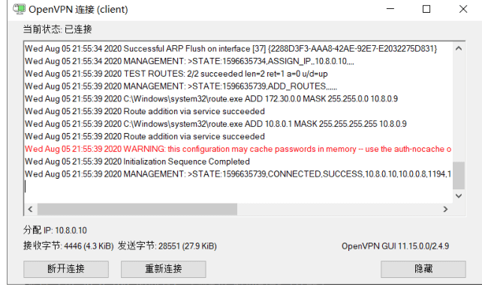Click the Initialization Sequence Completed log line

pos(137,162)
